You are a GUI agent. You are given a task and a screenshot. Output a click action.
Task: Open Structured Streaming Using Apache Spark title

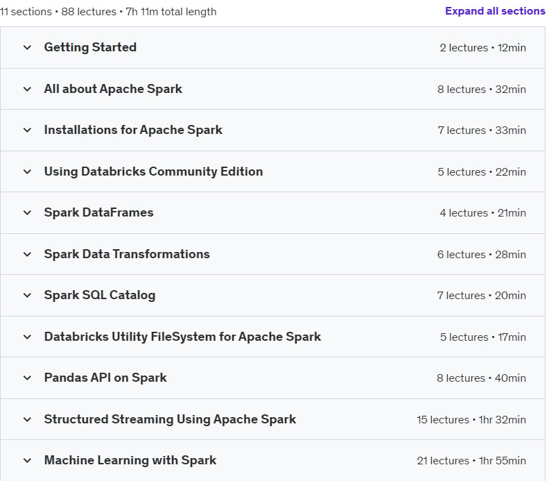click(170, 419)
